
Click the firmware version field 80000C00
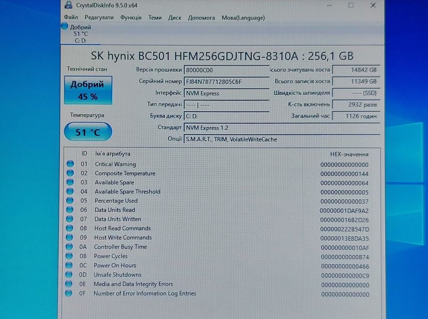click(227, 70)
